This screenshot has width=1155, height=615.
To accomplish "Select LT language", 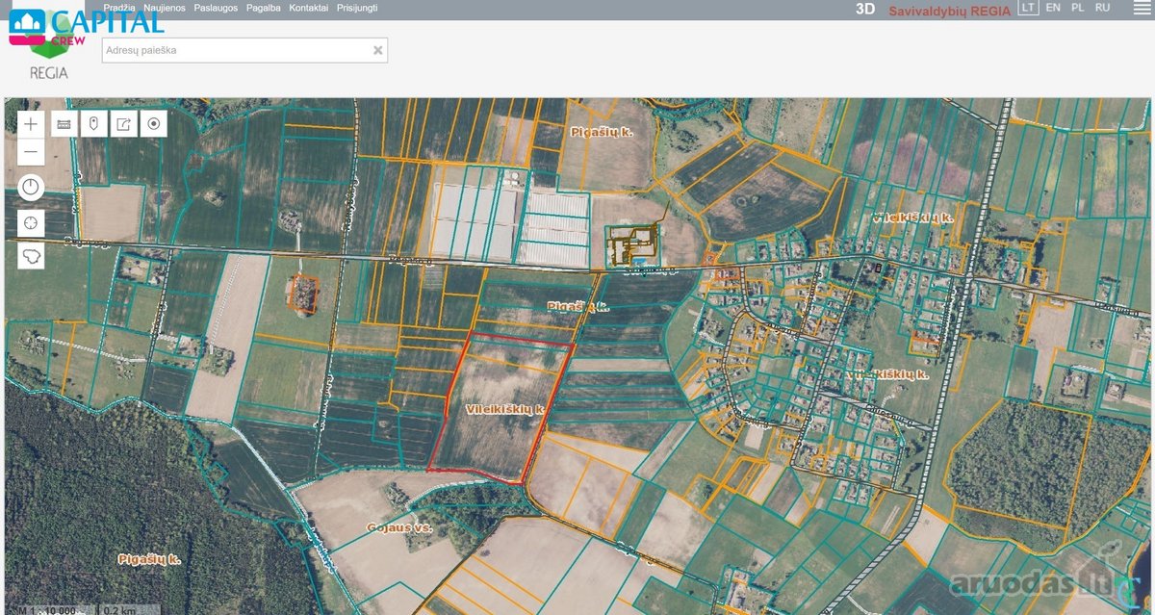I will pos(1029,8).
